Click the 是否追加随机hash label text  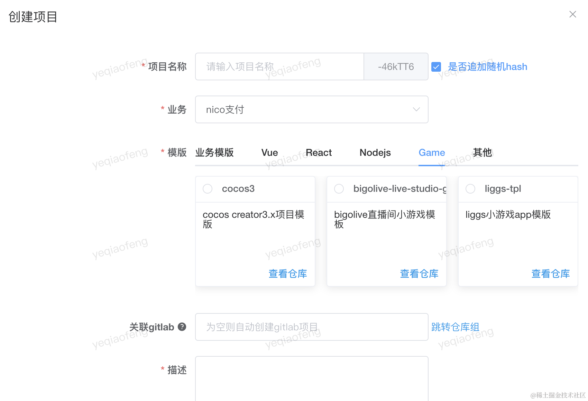pyautogui.click(x=488, y=66)
